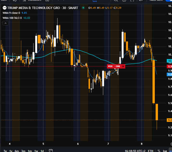Click the high value H9.49
Screen dimensions: 172x152
coord(101,8)
